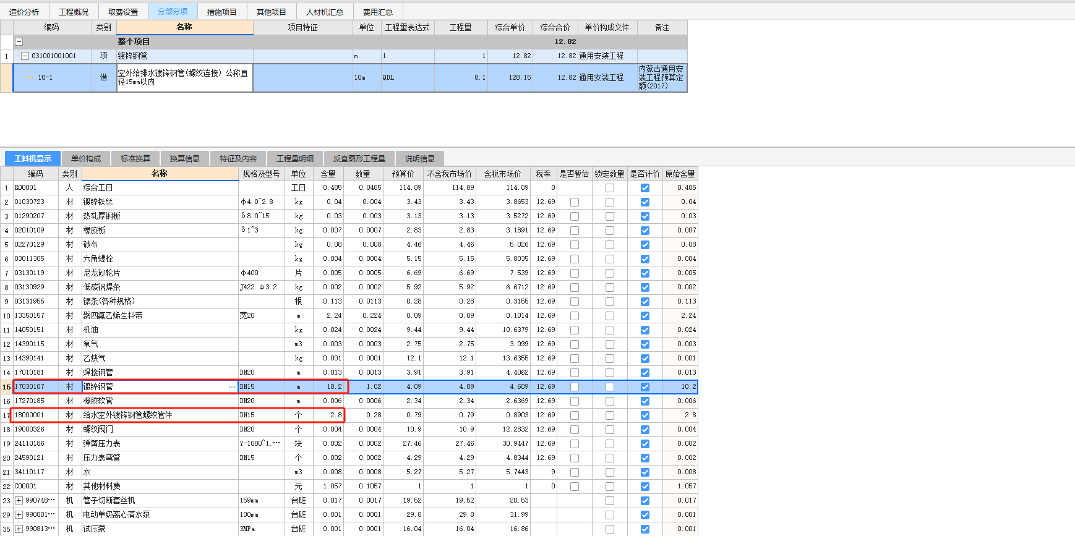Open the 取费设置 tab
1075x536 pixels.
123,12
